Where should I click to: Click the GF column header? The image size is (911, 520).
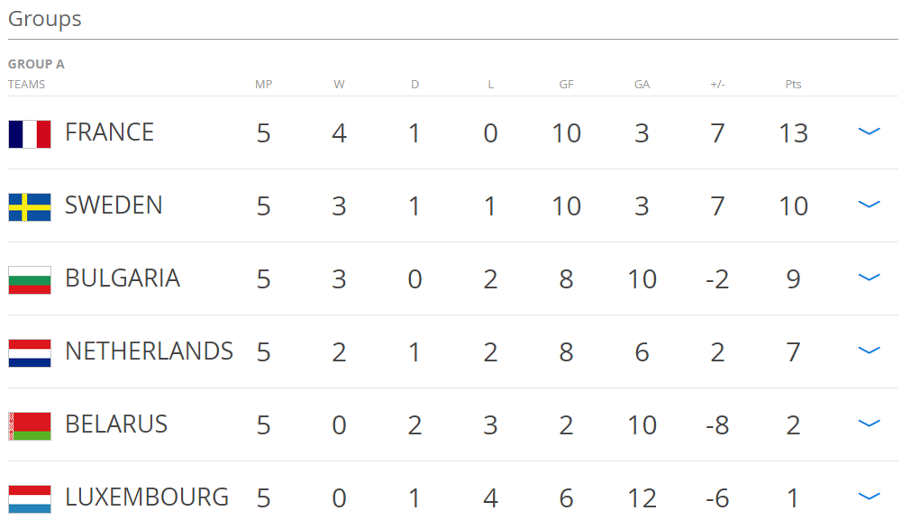(x=566, y=85)
